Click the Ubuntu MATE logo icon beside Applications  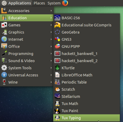coord(4,3)
